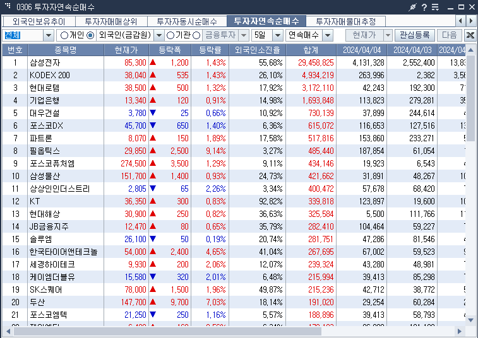
Task: Click the 다음 button
Action: click(450, 35)
